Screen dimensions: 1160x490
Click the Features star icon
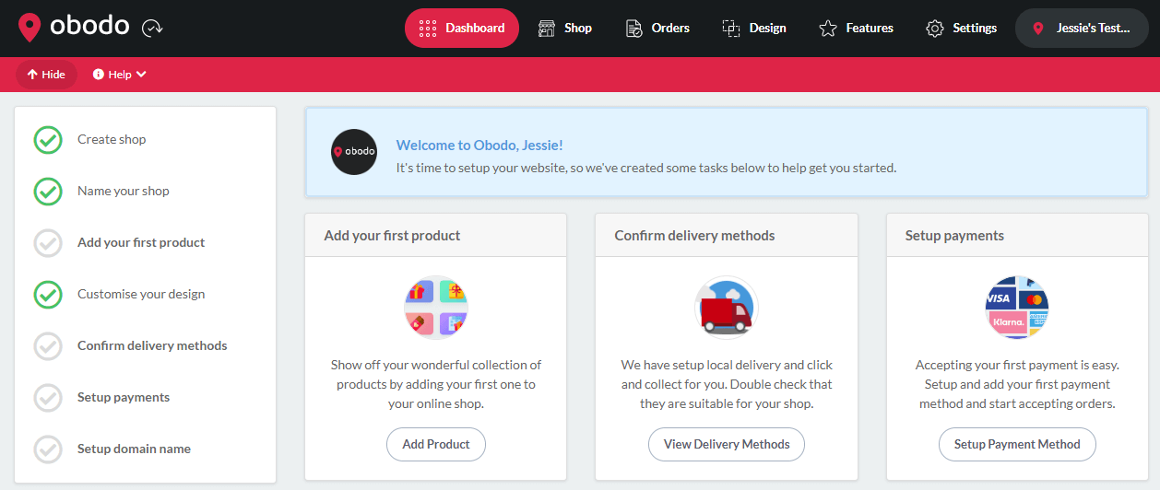pos(828,28)
